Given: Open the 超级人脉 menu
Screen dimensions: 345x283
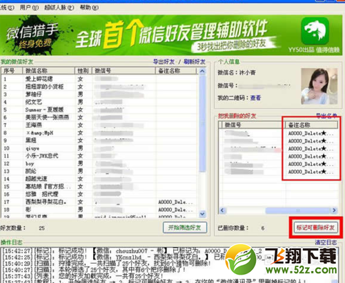Looking at the screenshot, I should point(59,8).
